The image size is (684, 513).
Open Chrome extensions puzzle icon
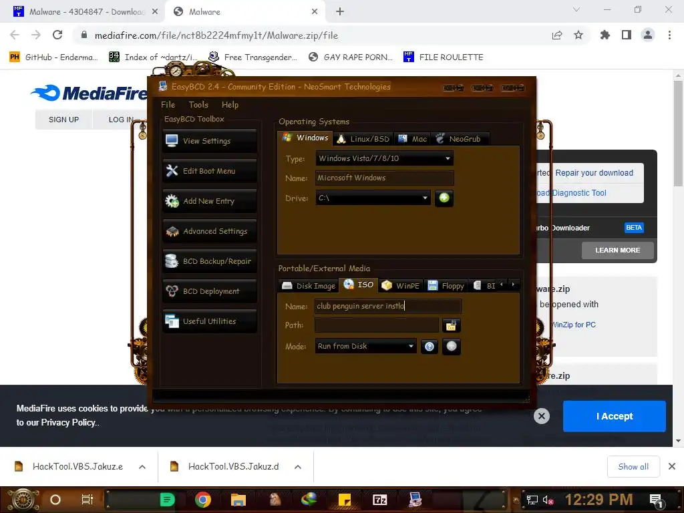[605, 35]
